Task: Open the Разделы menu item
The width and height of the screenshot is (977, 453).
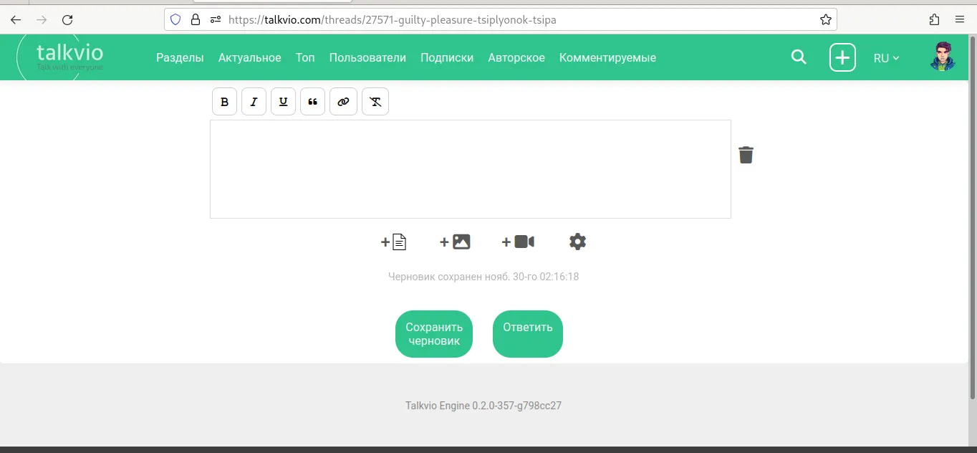Action: click(x=180, y=57)
